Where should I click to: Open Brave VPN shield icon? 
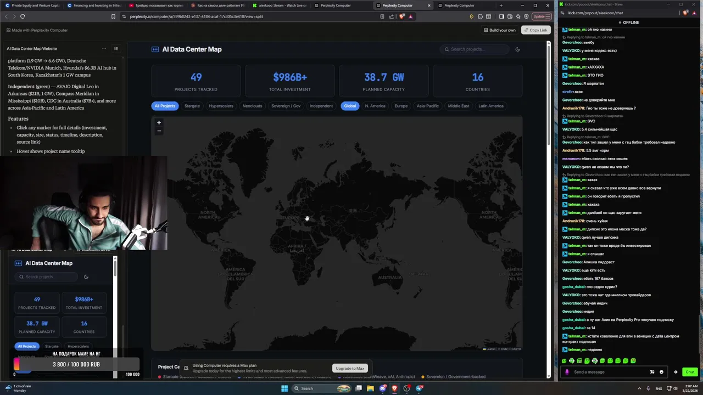pos(526,16)
